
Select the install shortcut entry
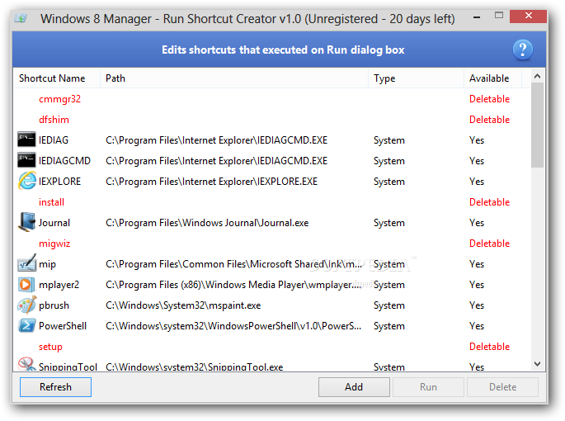tap(51, 202)
